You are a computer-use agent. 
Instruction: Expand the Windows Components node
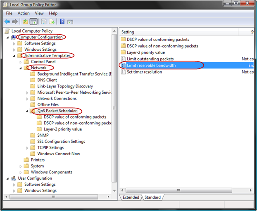[x=21, y=172]
